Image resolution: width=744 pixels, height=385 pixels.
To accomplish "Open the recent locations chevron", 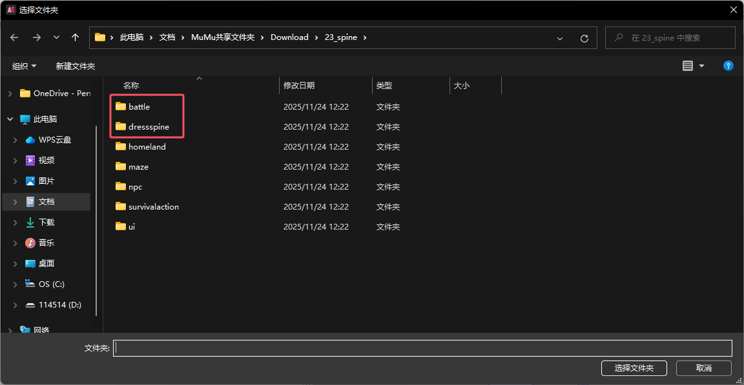I will coord(56,37).
